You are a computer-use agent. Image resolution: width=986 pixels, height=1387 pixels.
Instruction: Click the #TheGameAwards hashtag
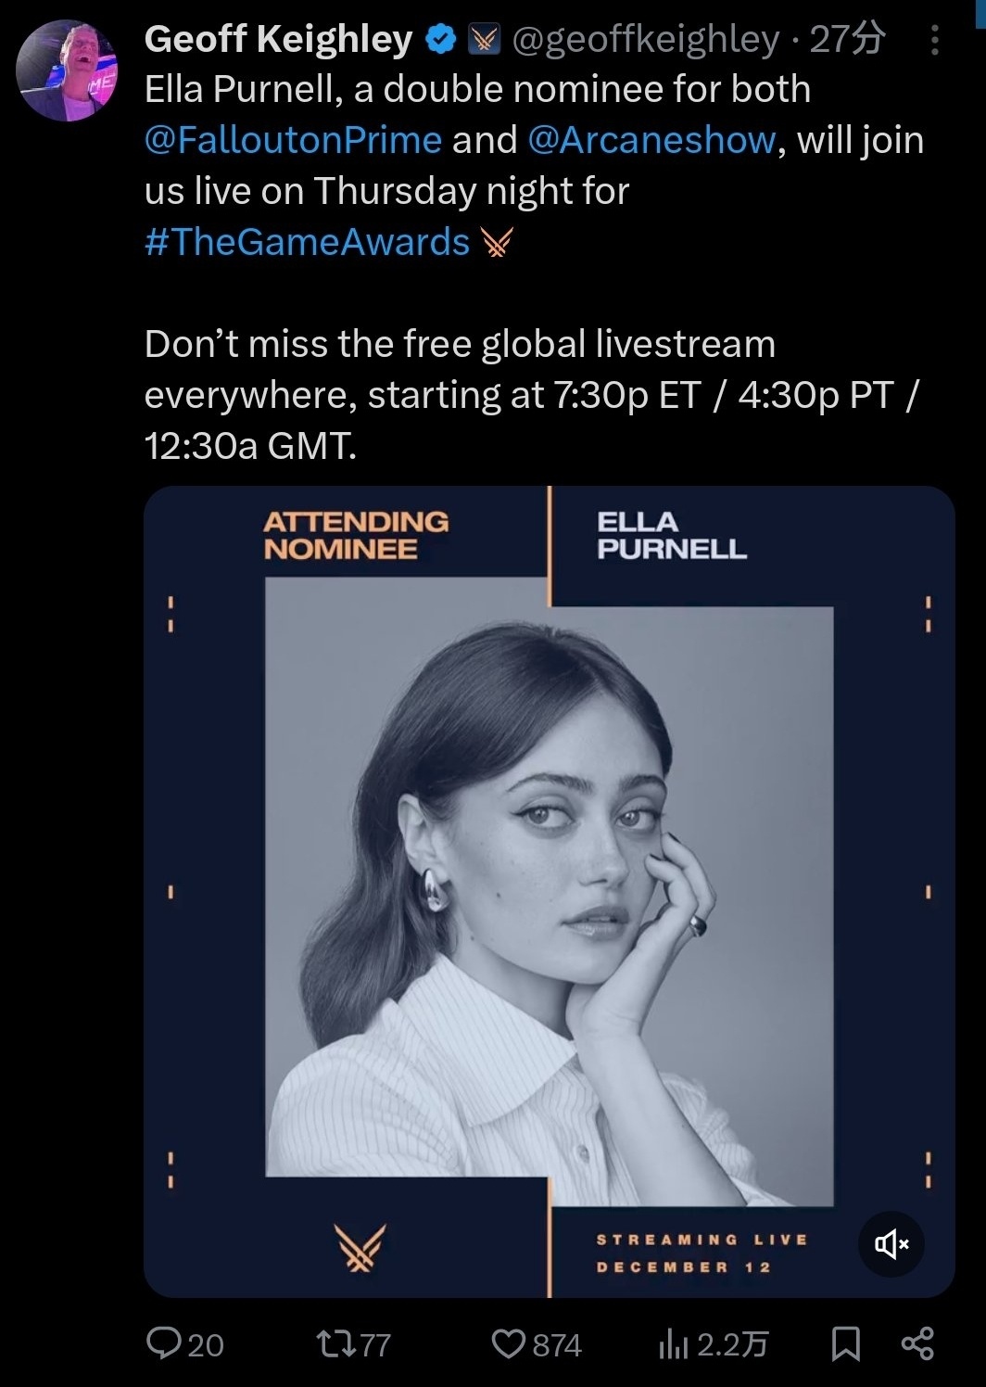point(307,242)
